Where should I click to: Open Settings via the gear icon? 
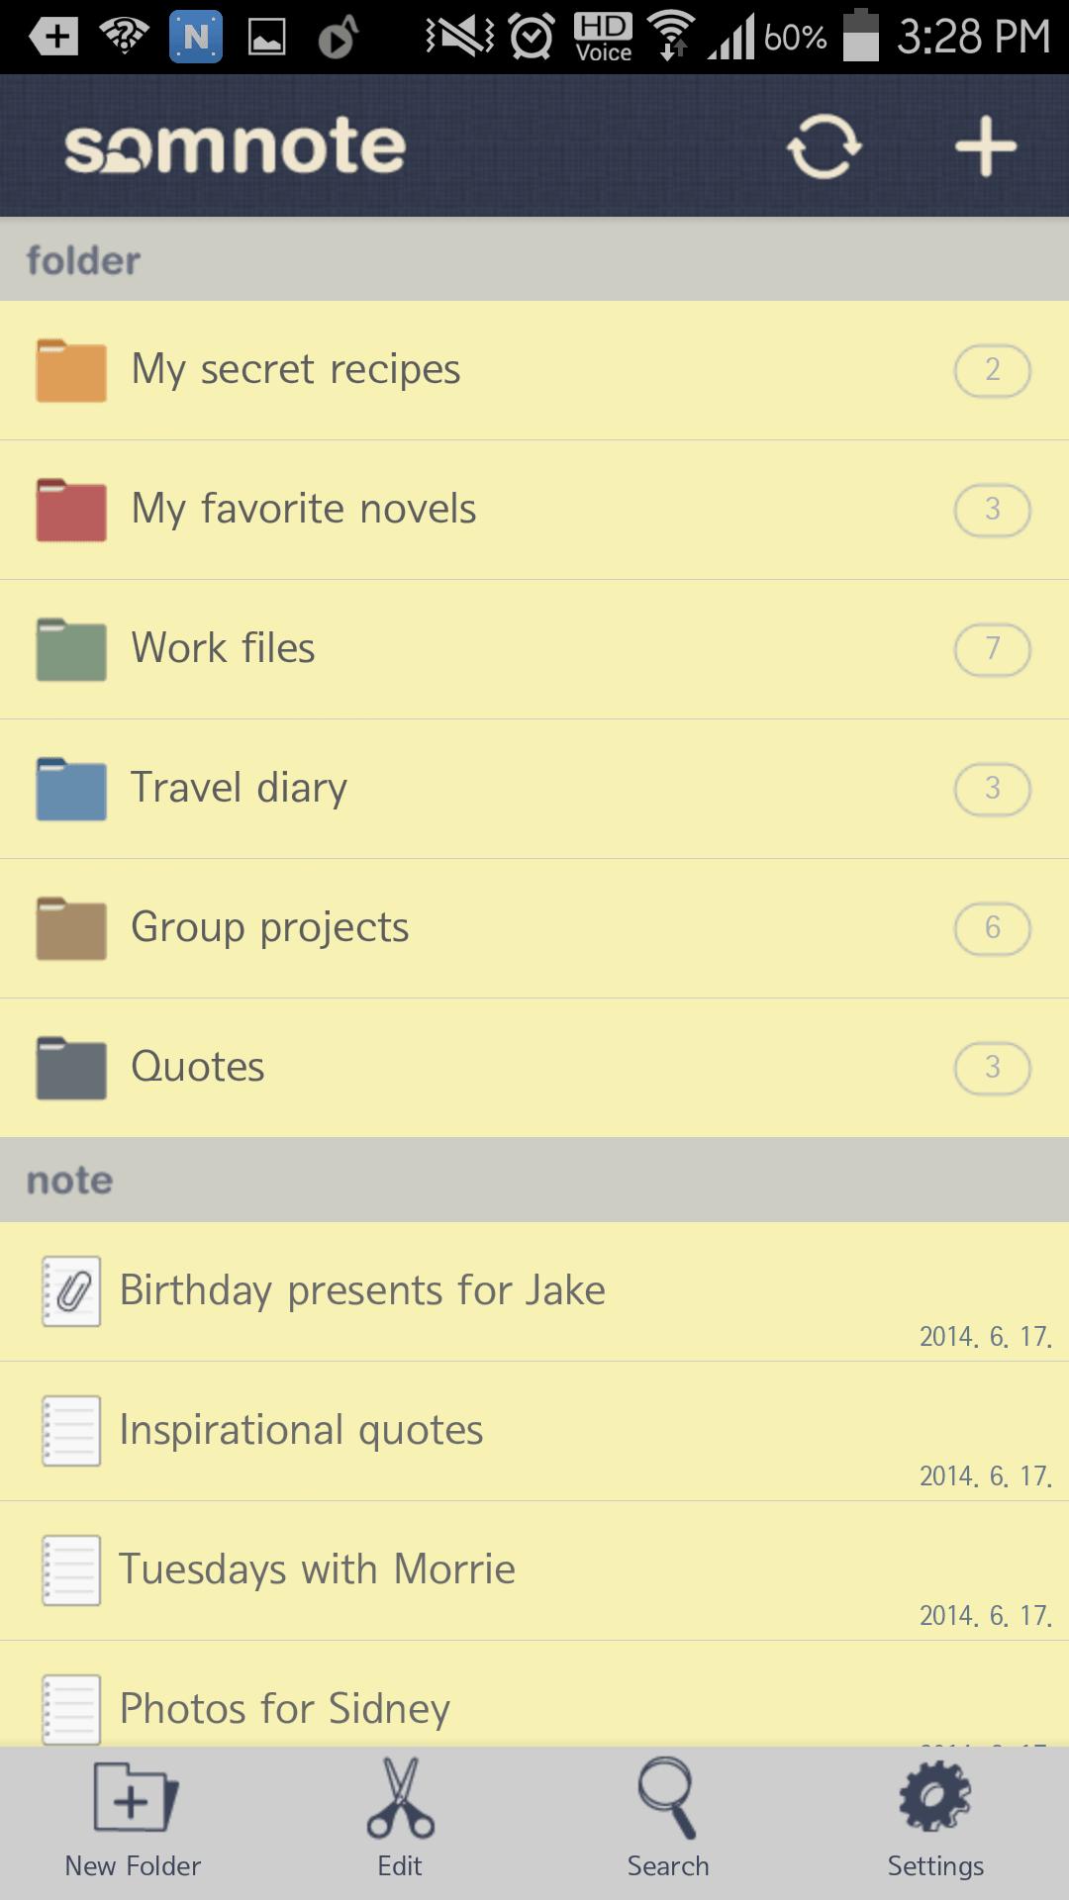click(x=935, y=1822)
